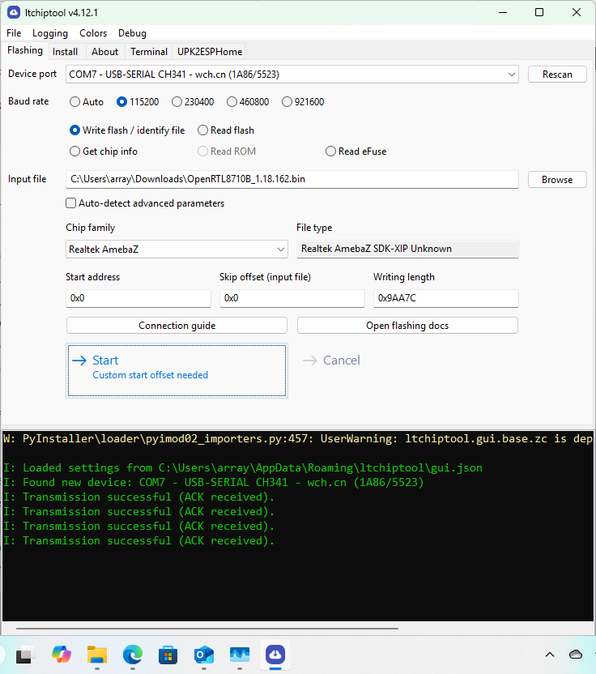
Task: Open the File menu
Action: [x=14, y=33]
